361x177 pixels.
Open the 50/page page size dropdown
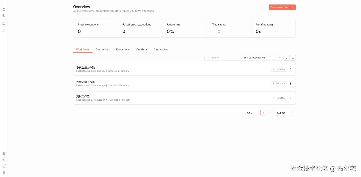[283, 113]
